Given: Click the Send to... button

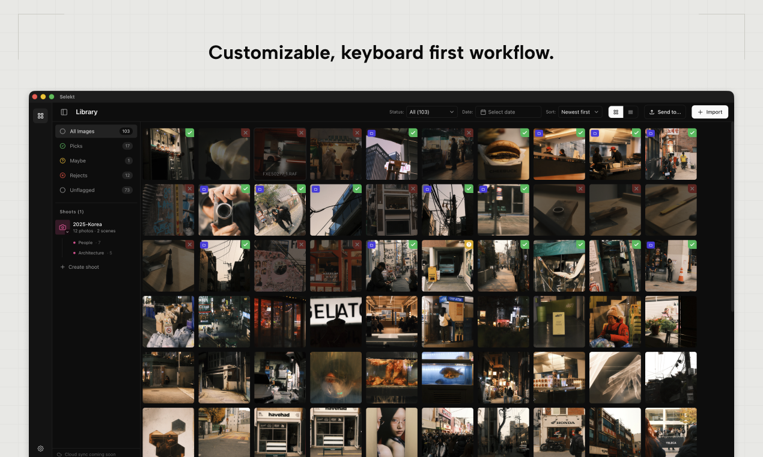Looking at the screenshot, I should click(x=665, y=112).
